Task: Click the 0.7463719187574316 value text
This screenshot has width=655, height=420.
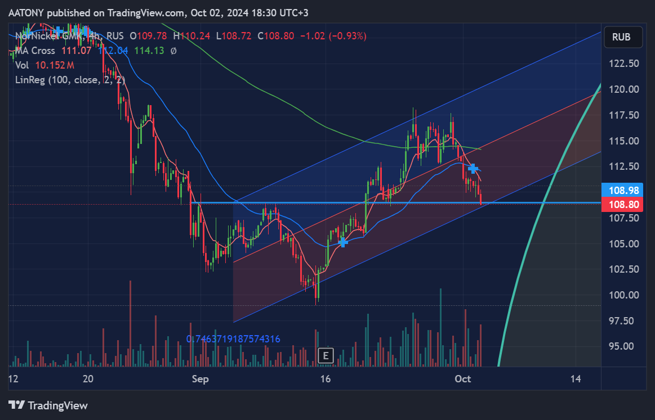Action: coord(233,339)
